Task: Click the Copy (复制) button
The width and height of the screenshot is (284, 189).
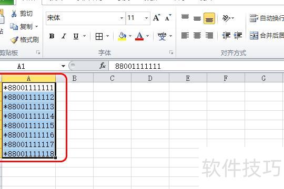Action: [22, 27]
